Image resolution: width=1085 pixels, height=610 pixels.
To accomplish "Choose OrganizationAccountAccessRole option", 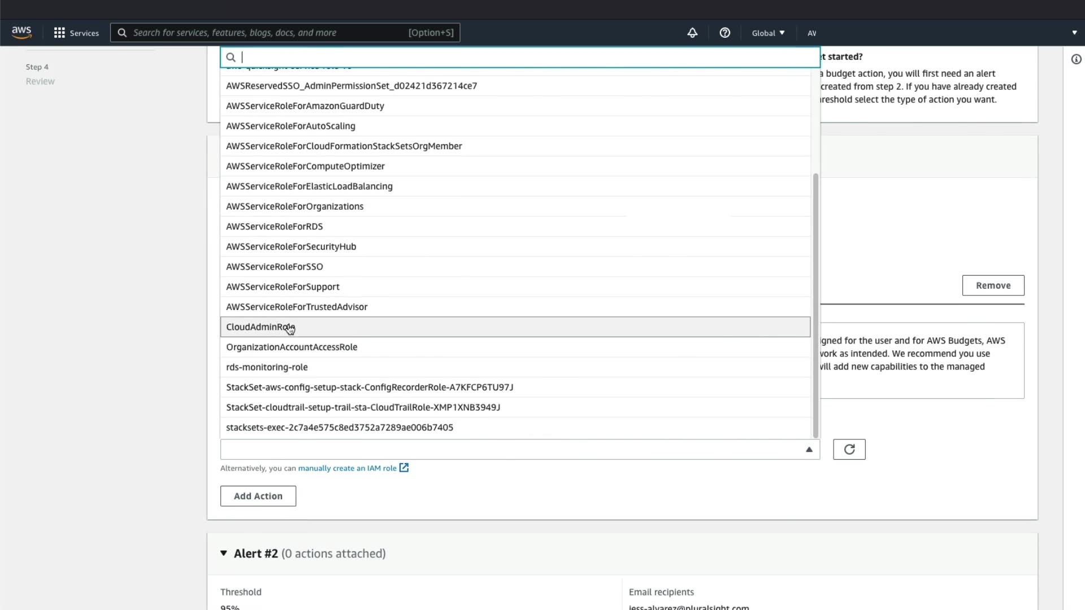I will pos(292,347).
